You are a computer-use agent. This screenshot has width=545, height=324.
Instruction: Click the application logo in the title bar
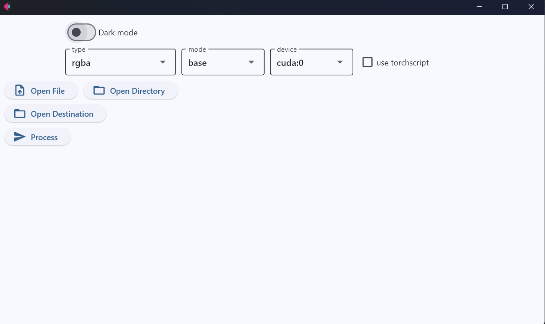7,7
